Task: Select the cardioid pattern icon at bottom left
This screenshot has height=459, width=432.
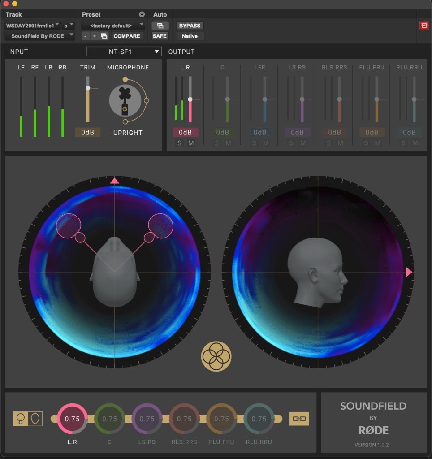Action: click(35, 419)
